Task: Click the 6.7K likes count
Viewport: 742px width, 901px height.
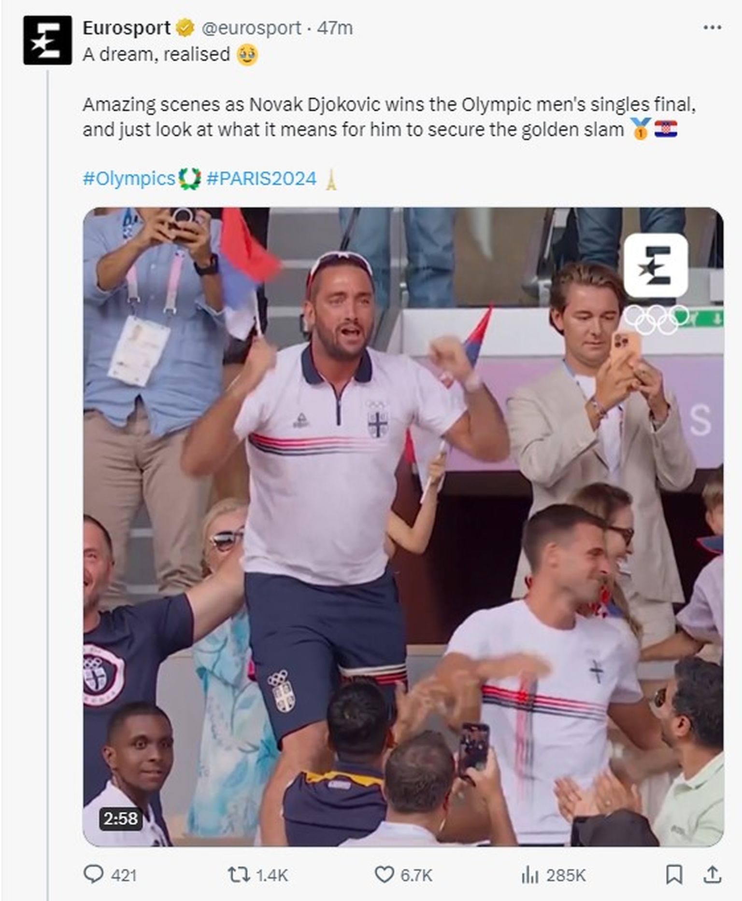Action: (x=416, y=875)
